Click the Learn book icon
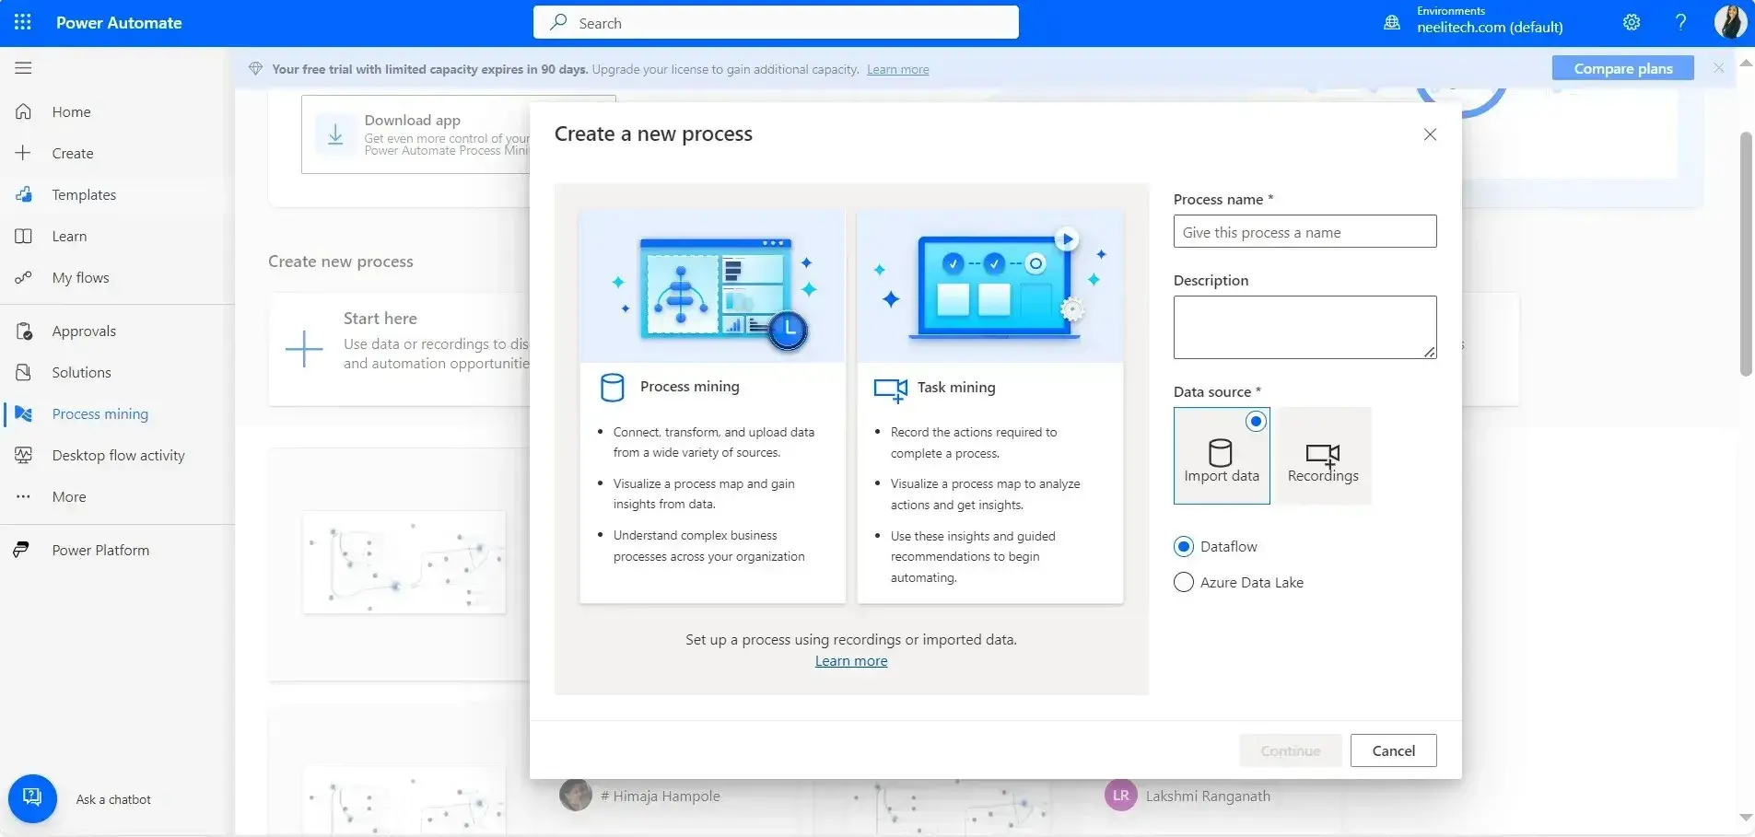 pyautogui.click(x=24, y=236)
